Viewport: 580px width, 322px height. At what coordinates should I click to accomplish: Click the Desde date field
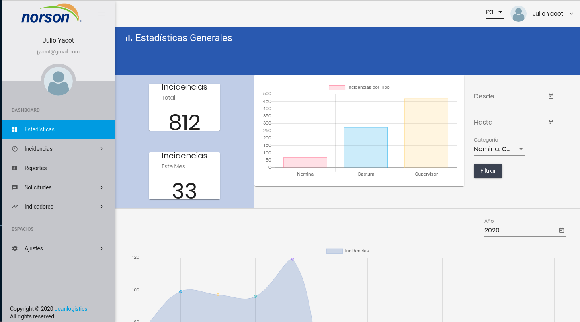click(515, 96)
